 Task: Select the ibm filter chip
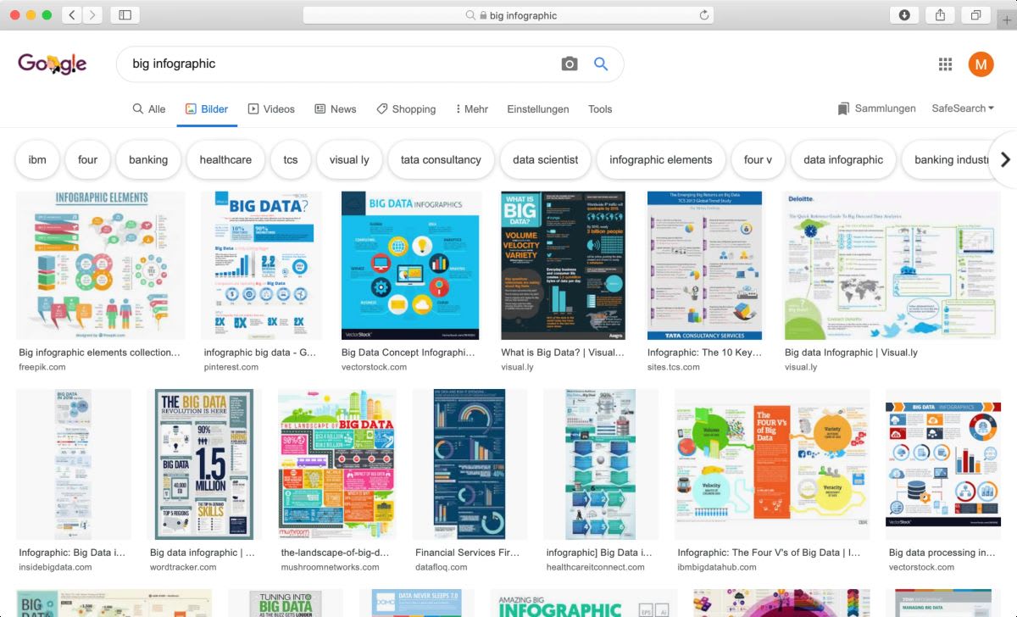tap(37, 159)
